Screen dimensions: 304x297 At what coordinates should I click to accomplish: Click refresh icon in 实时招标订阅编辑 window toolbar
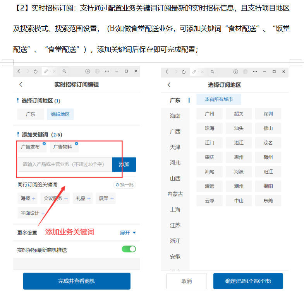35,72
